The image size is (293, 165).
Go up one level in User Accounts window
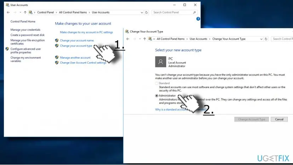click(25, 12)
